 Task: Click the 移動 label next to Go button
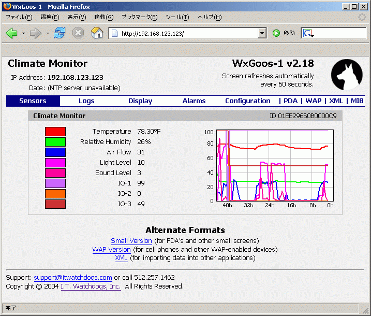(x=289, y=33)
